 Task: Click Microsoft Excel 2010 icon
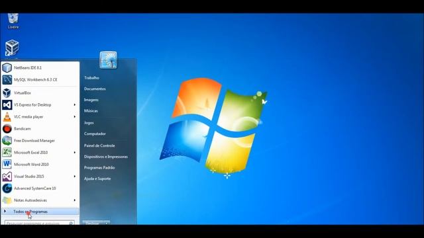[x=7, y=153]
